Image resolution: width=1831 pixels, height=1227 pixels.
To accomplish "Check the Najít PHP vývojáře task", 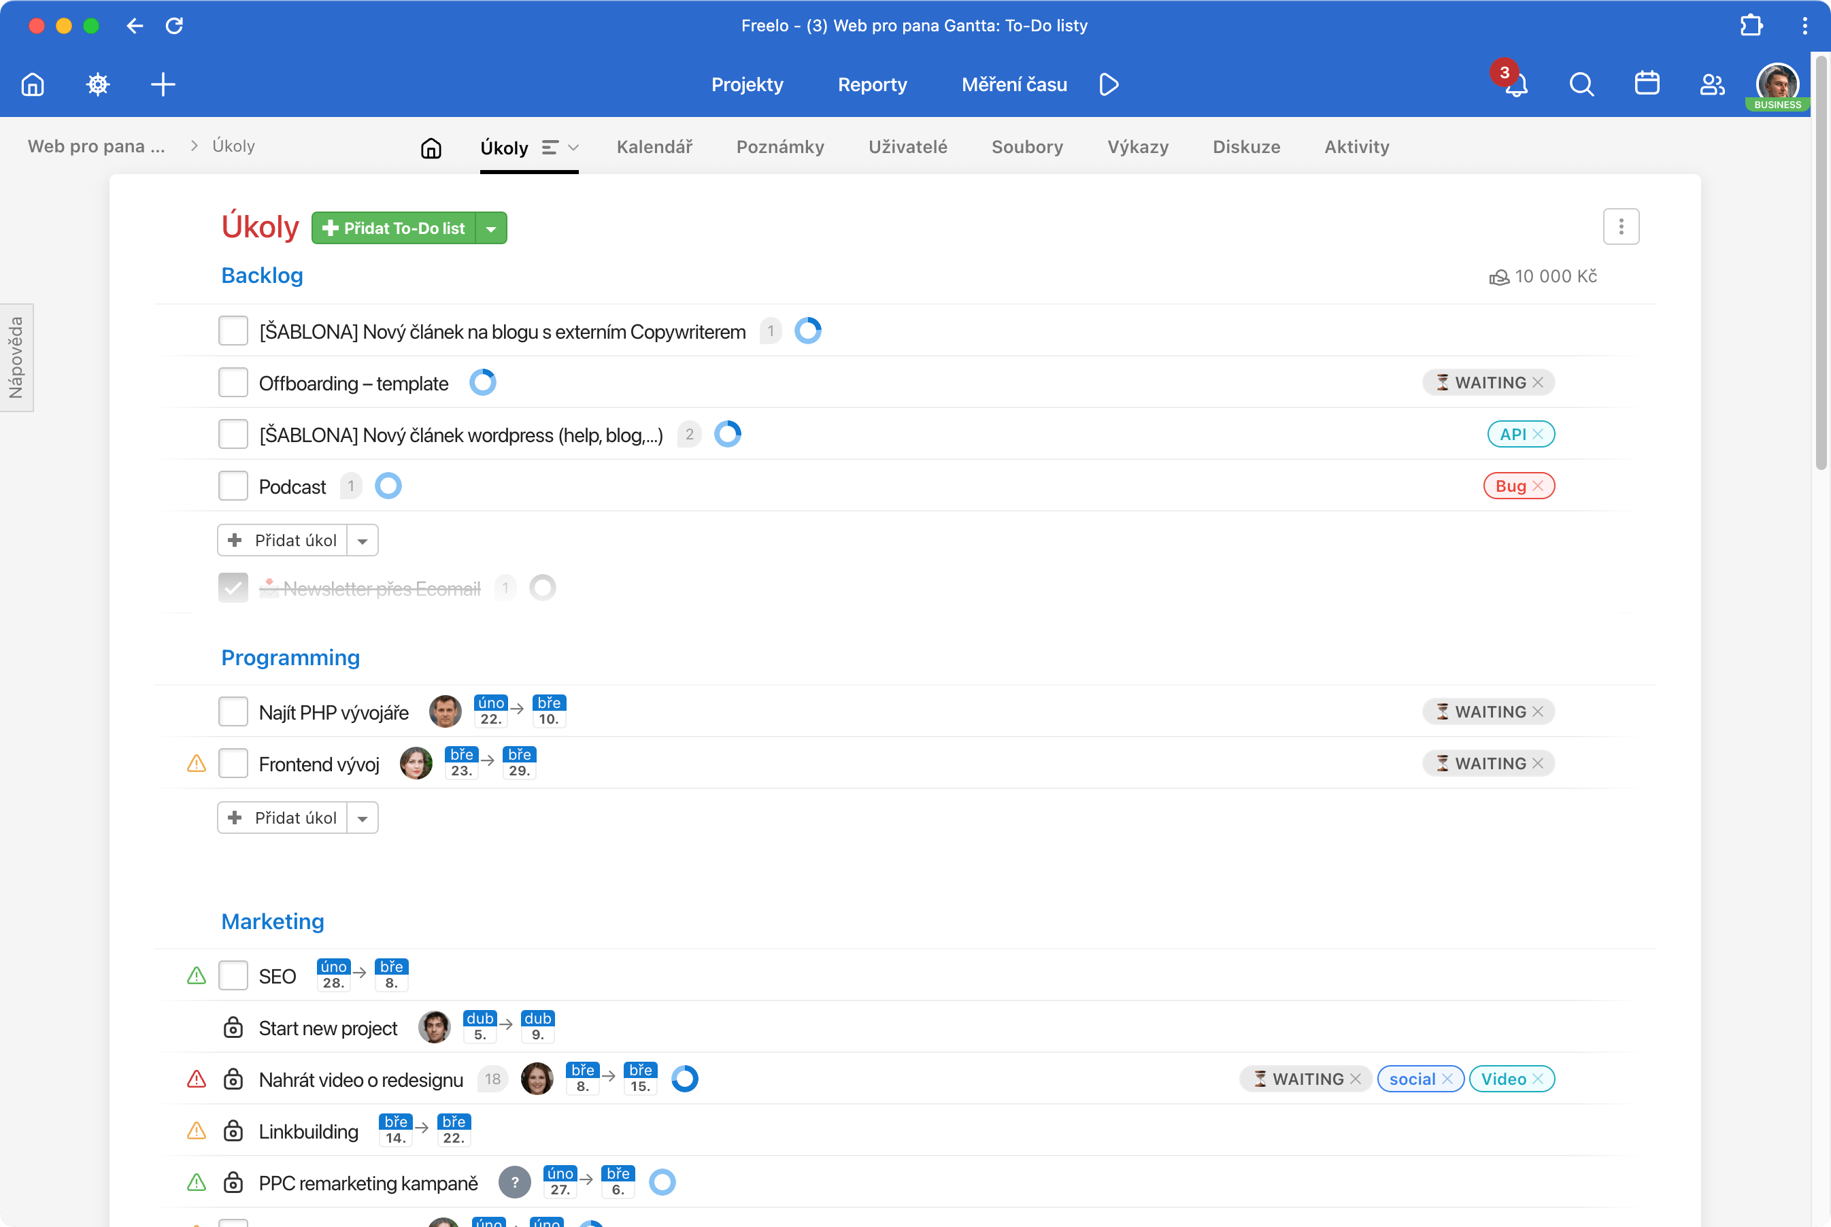I will pyautogui.click(x=233, y=711).
